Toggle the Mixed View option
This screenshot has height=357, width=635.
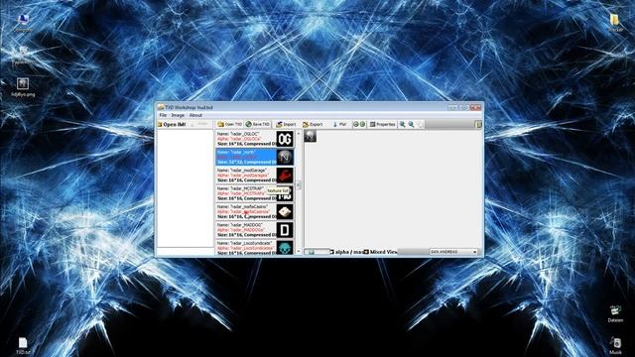tap(380, 252)
